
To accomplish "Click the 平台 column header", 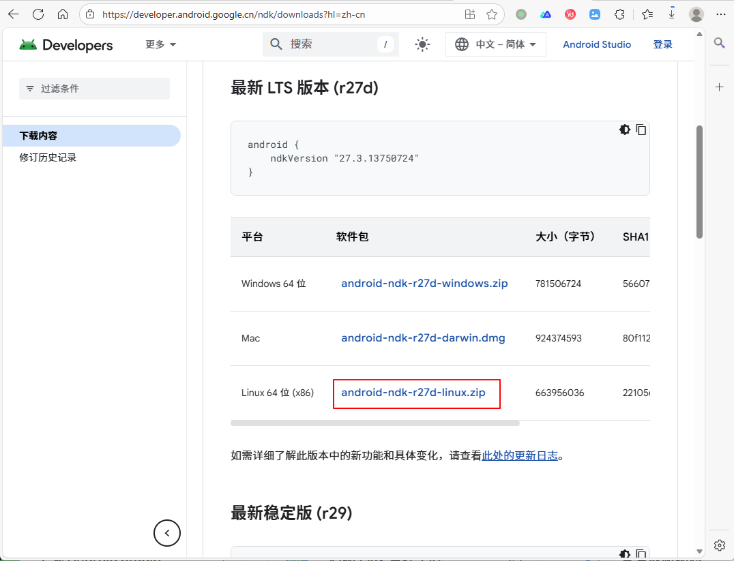I will [x=252, y=237].
